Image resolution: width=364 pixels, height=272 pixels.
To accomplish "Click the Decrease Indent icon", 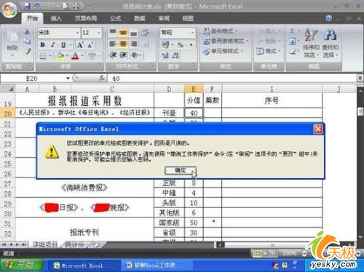I will tap(113, 55).
